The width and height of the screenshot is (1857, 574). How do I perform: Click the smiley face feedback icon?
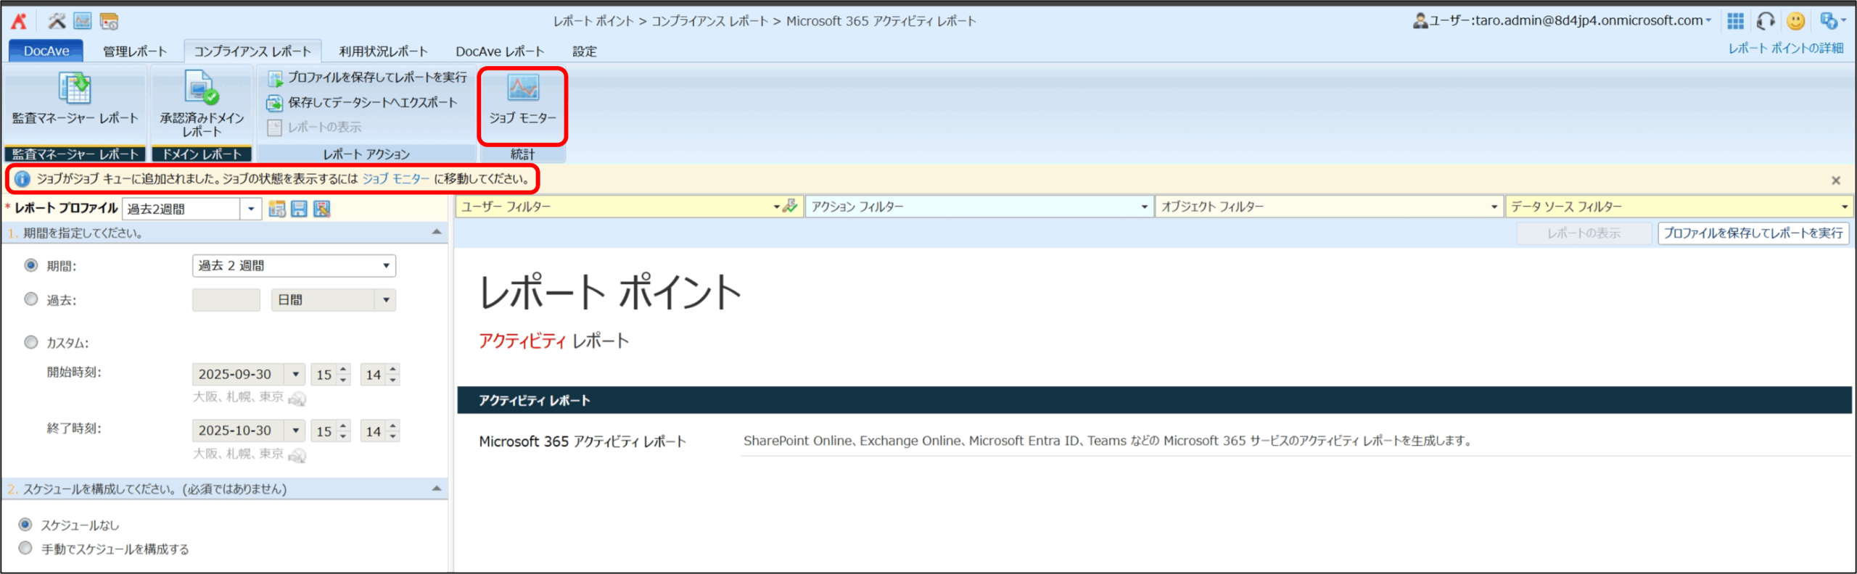1795,21
